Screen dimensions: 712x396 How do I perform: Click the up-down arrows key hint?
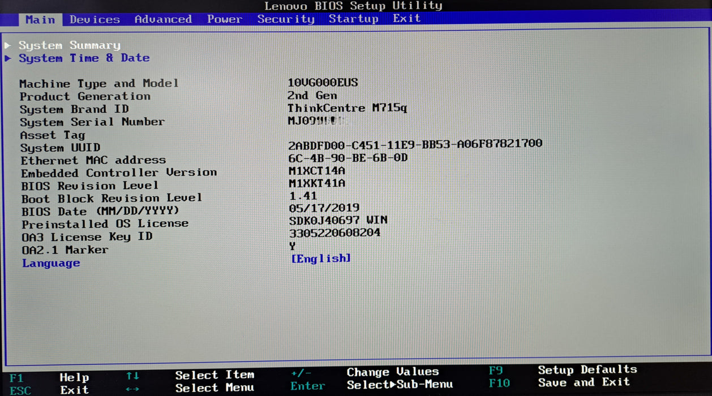(x=132, y=376)
